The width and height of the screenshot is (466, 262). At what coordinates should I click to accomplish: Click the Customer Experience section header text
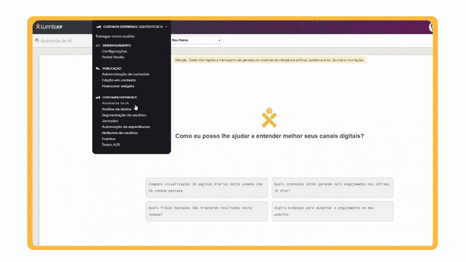[x=120, y=98]
